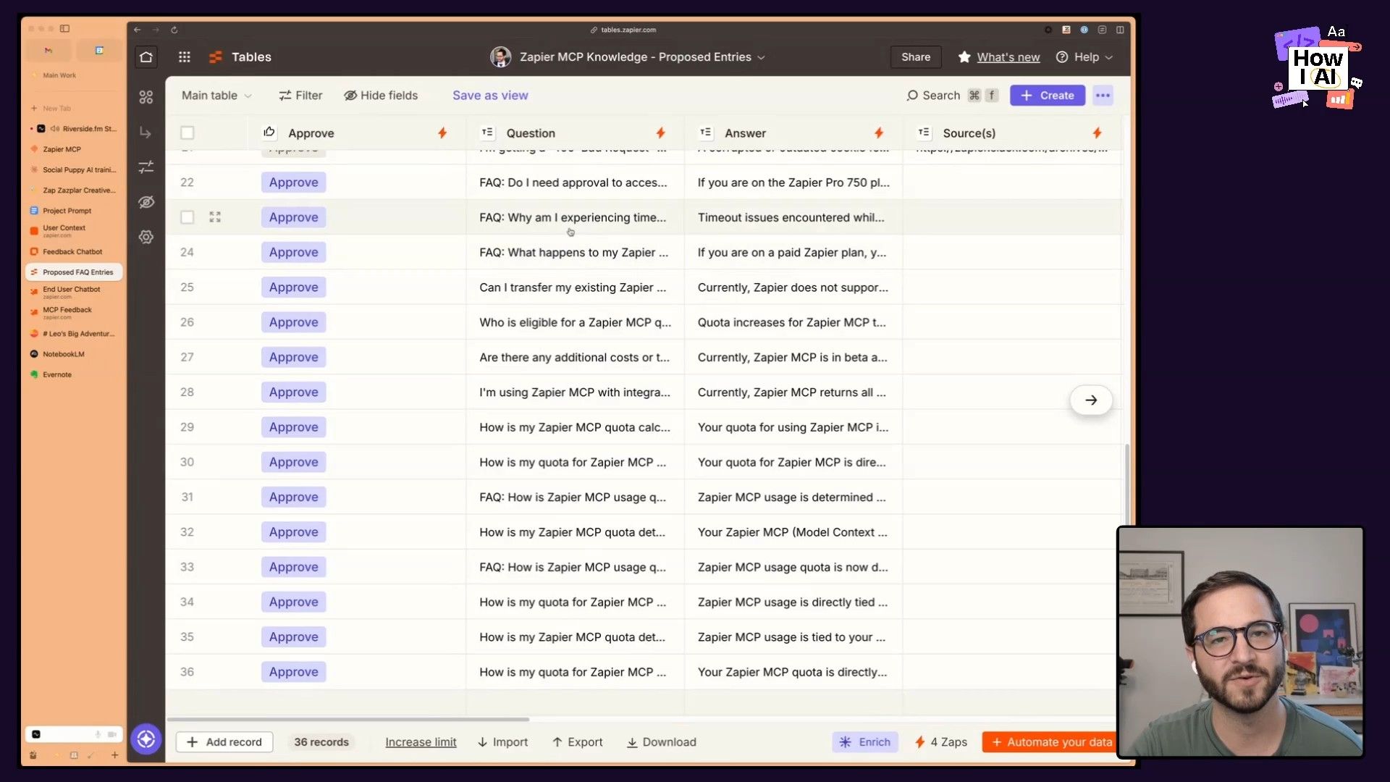The image size is (1390, 782).
Task: Click the Share button
Action: point(916,57)
